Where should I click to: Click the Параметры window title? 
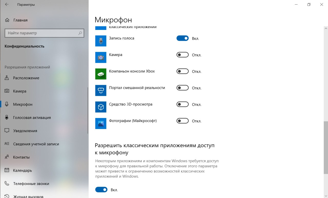(x=26, y=5)
